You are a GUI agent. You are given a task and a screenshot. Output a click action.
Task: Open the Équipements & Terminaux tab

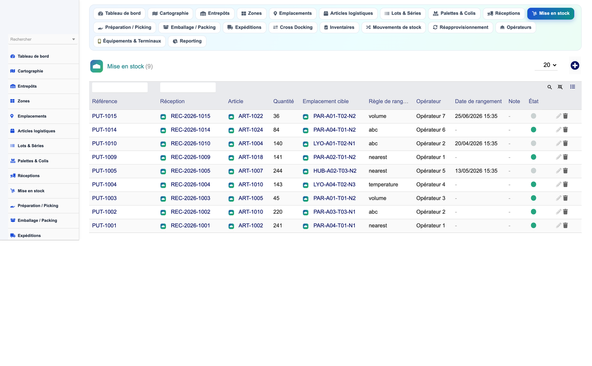[x=129, y=41]
